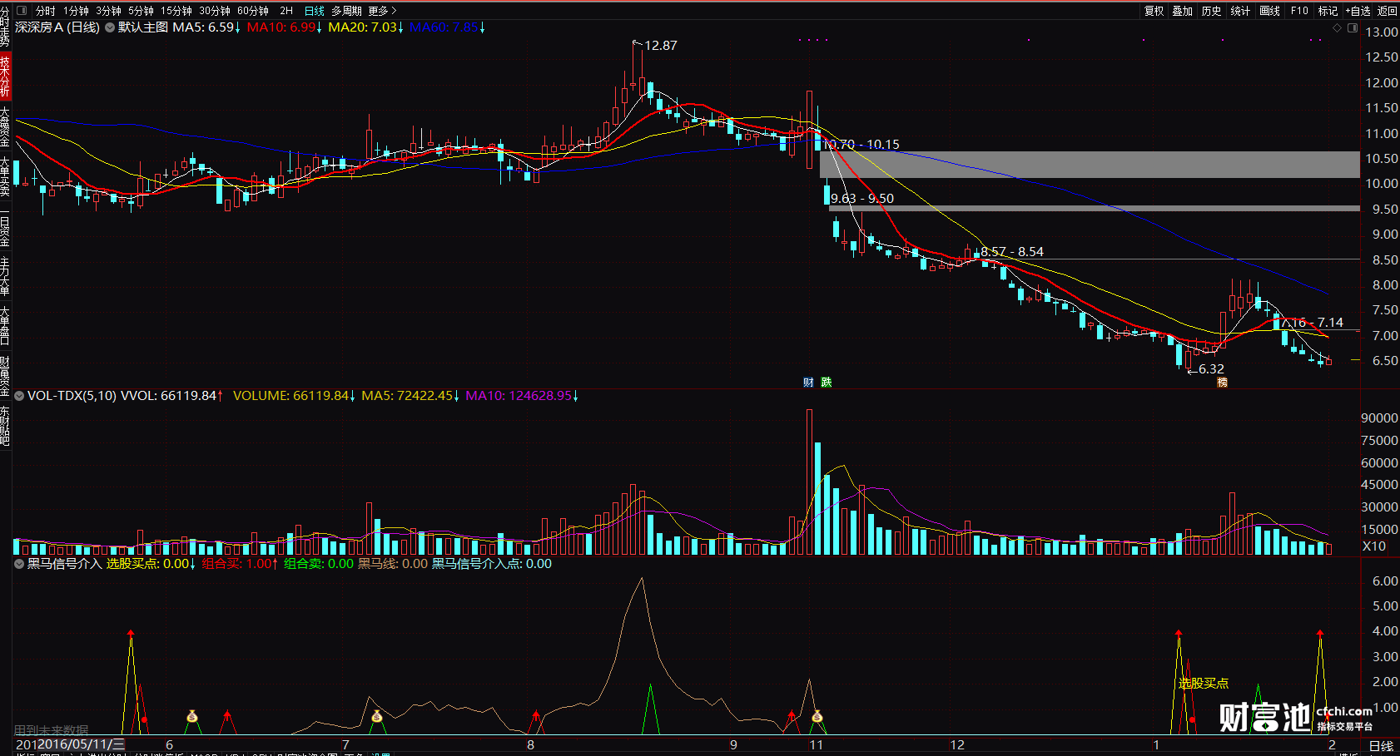Open the 一日资金 sidebar tab

5,228
